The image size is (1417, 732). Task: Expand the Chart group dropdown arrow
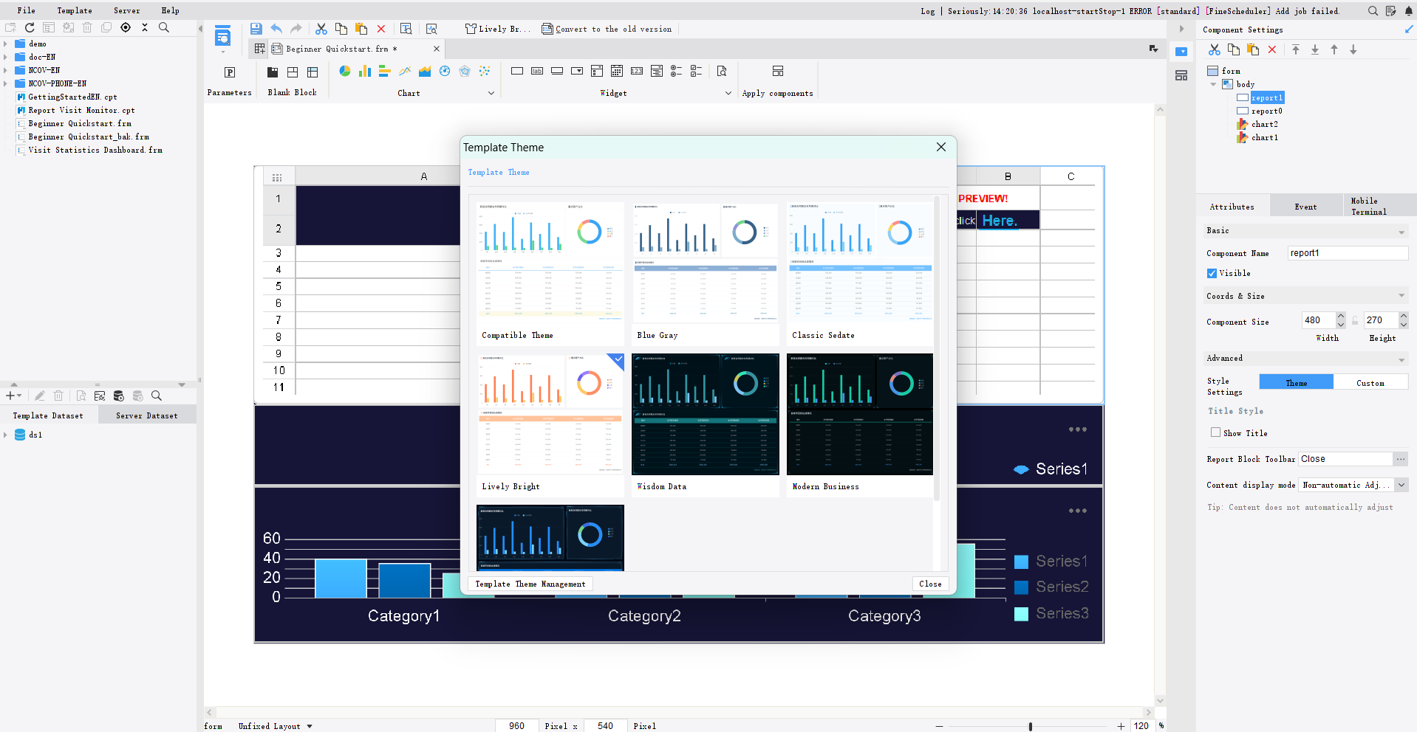pos(491,93)
